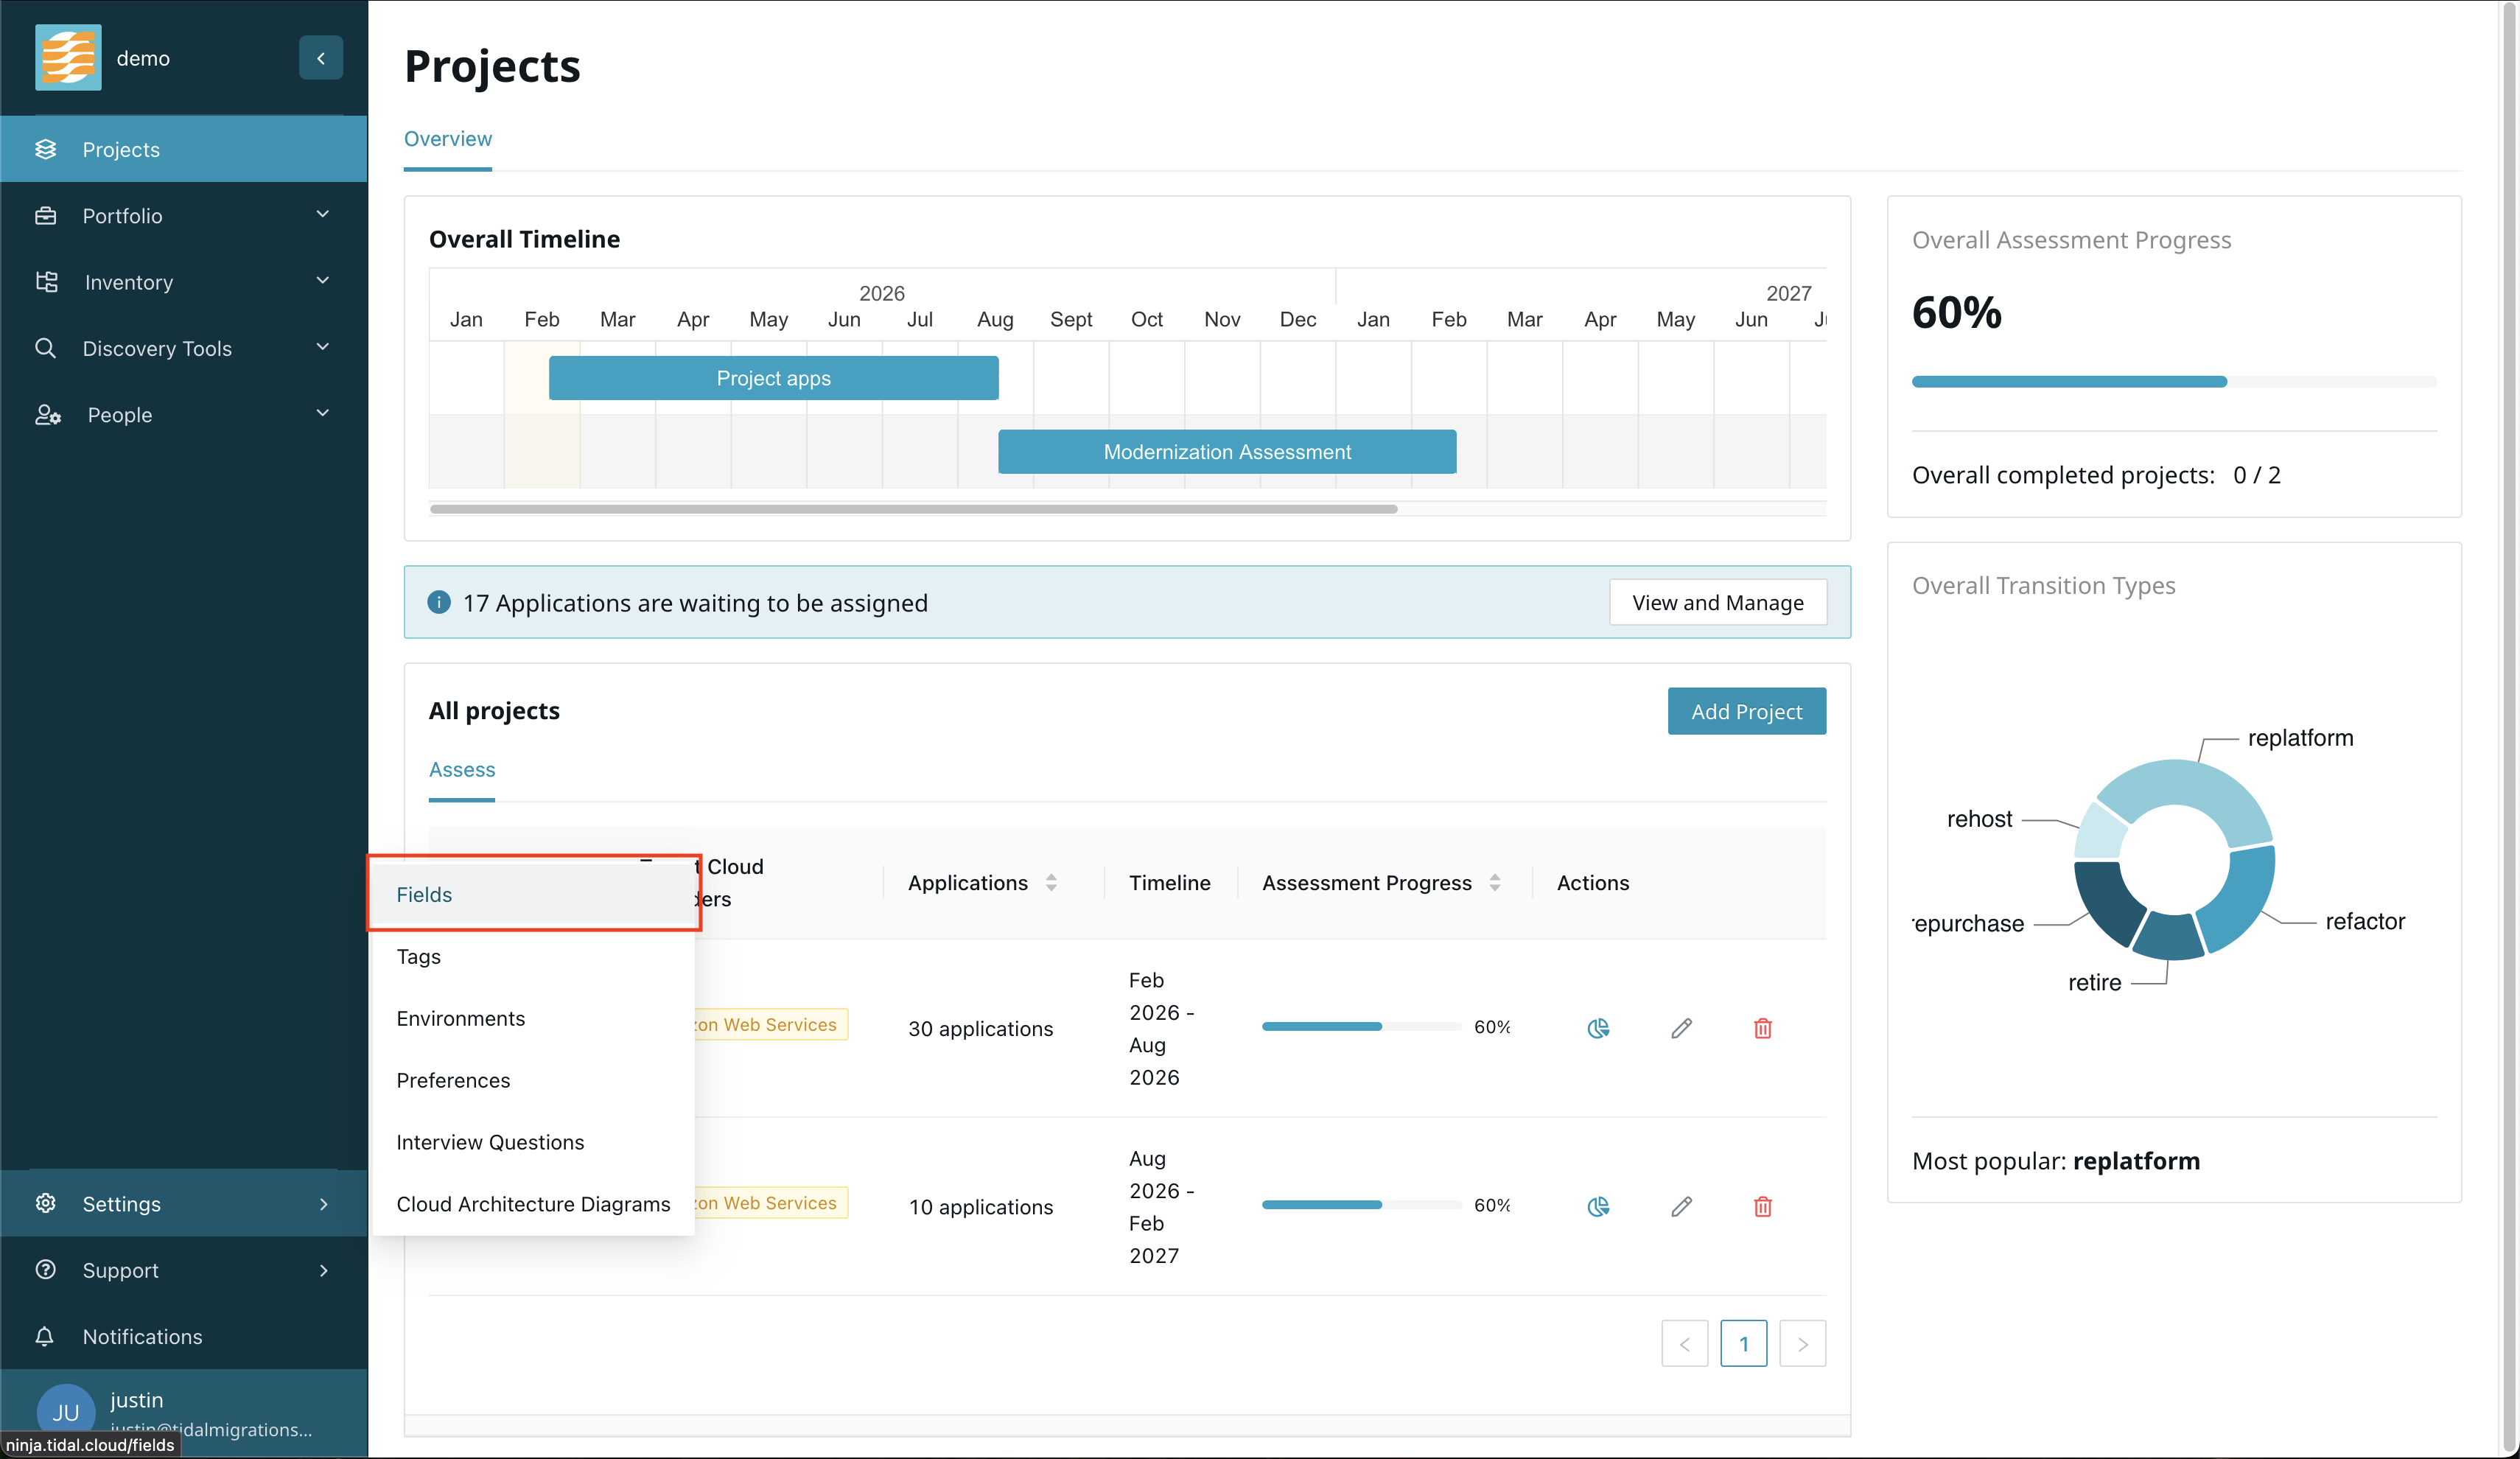Delete the 30 applications project via trash icon
Image resolution: width=2520 pixels, height=1459 pixels.
[1762, 1028]
